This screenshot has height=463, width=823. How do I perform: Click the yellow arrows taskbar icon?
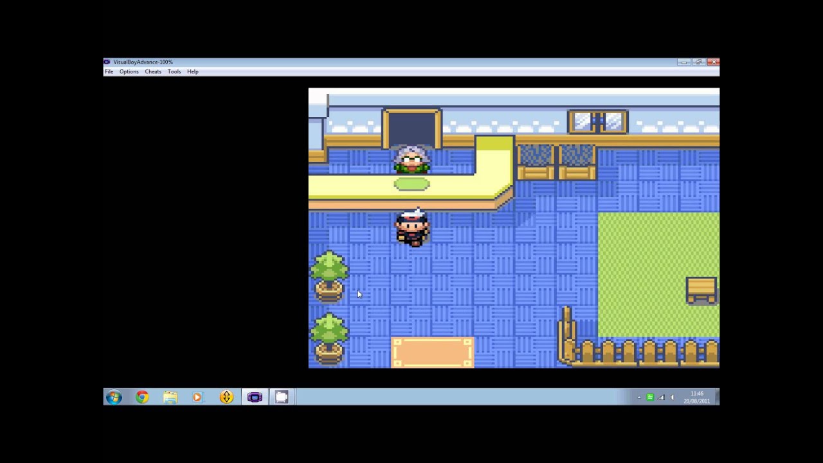[226, 397]
